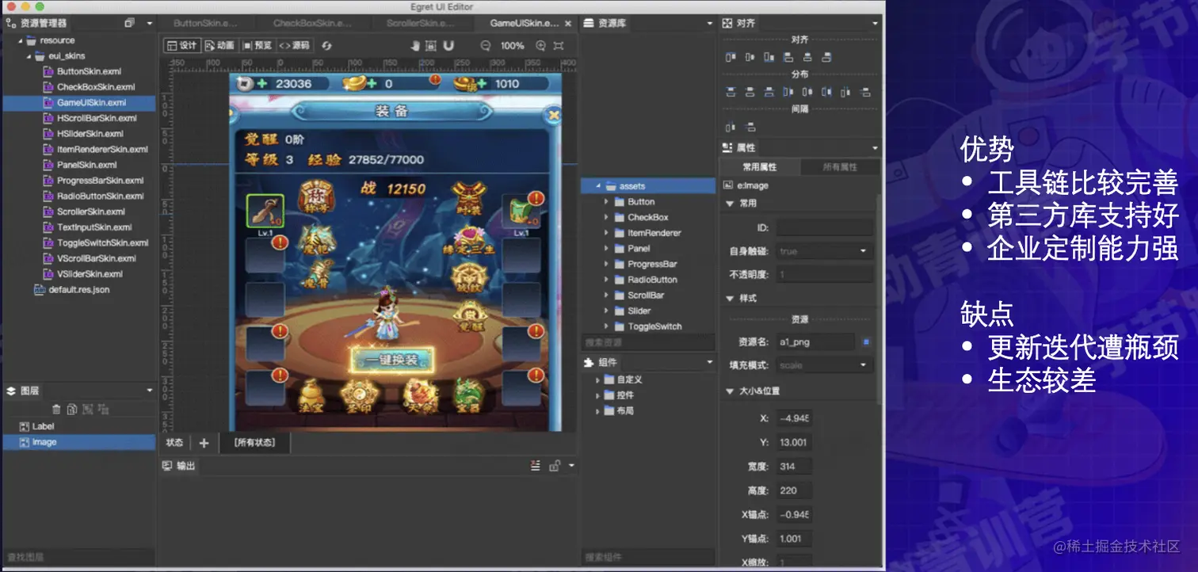Open the 资源管理器 panel menu arrow
Screen dimensions: 1198x572
[149, 23]
